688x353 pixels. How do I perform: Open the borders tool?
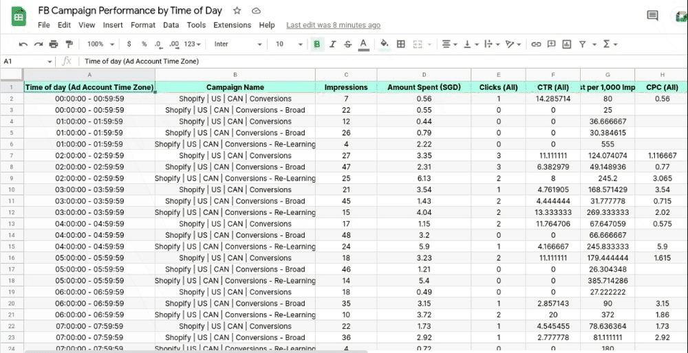pyautogui.click(x=400, y=44)
